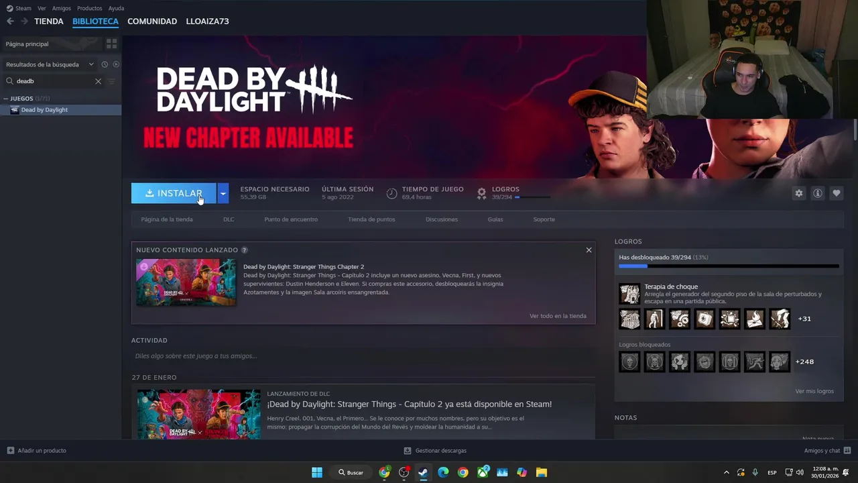Open game settings gear icon
858x483 pixels.
point(798,193)
